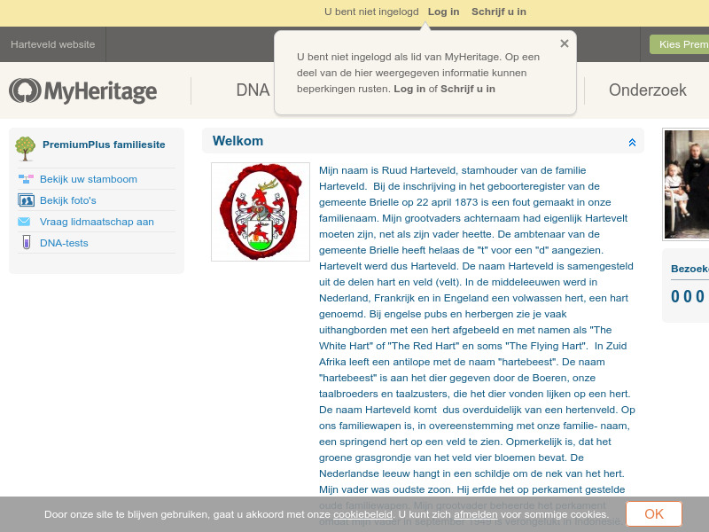Click the Log in link at top
This screenshot has height=532, width=709.
point(443,12)
